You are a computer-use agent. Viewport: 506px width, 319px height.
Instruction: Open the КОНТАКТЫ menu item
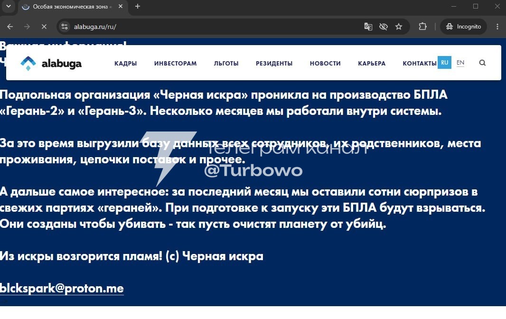click(x=420, y=63)
